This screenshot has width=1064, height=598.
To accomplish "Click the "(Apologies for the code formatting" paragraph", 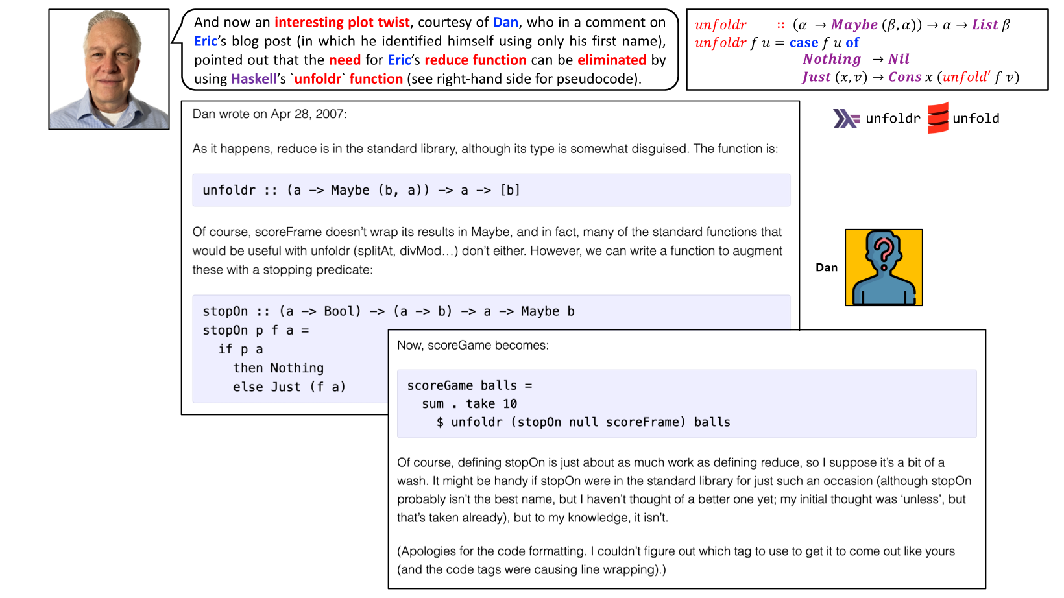I will 676,560.
